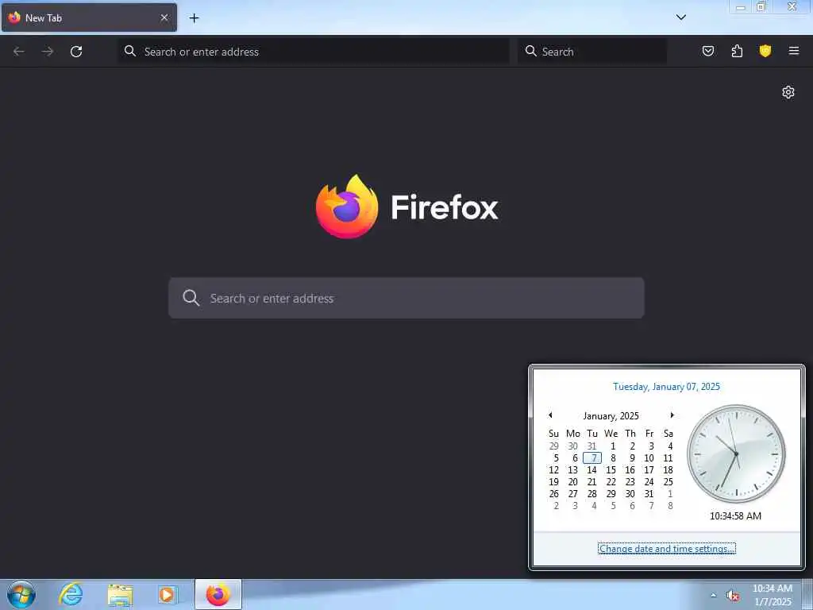The height and width of the screenshot is (610, 813).
Task: Show hidden tray icons arrow
Action: [x=714, y=596]
